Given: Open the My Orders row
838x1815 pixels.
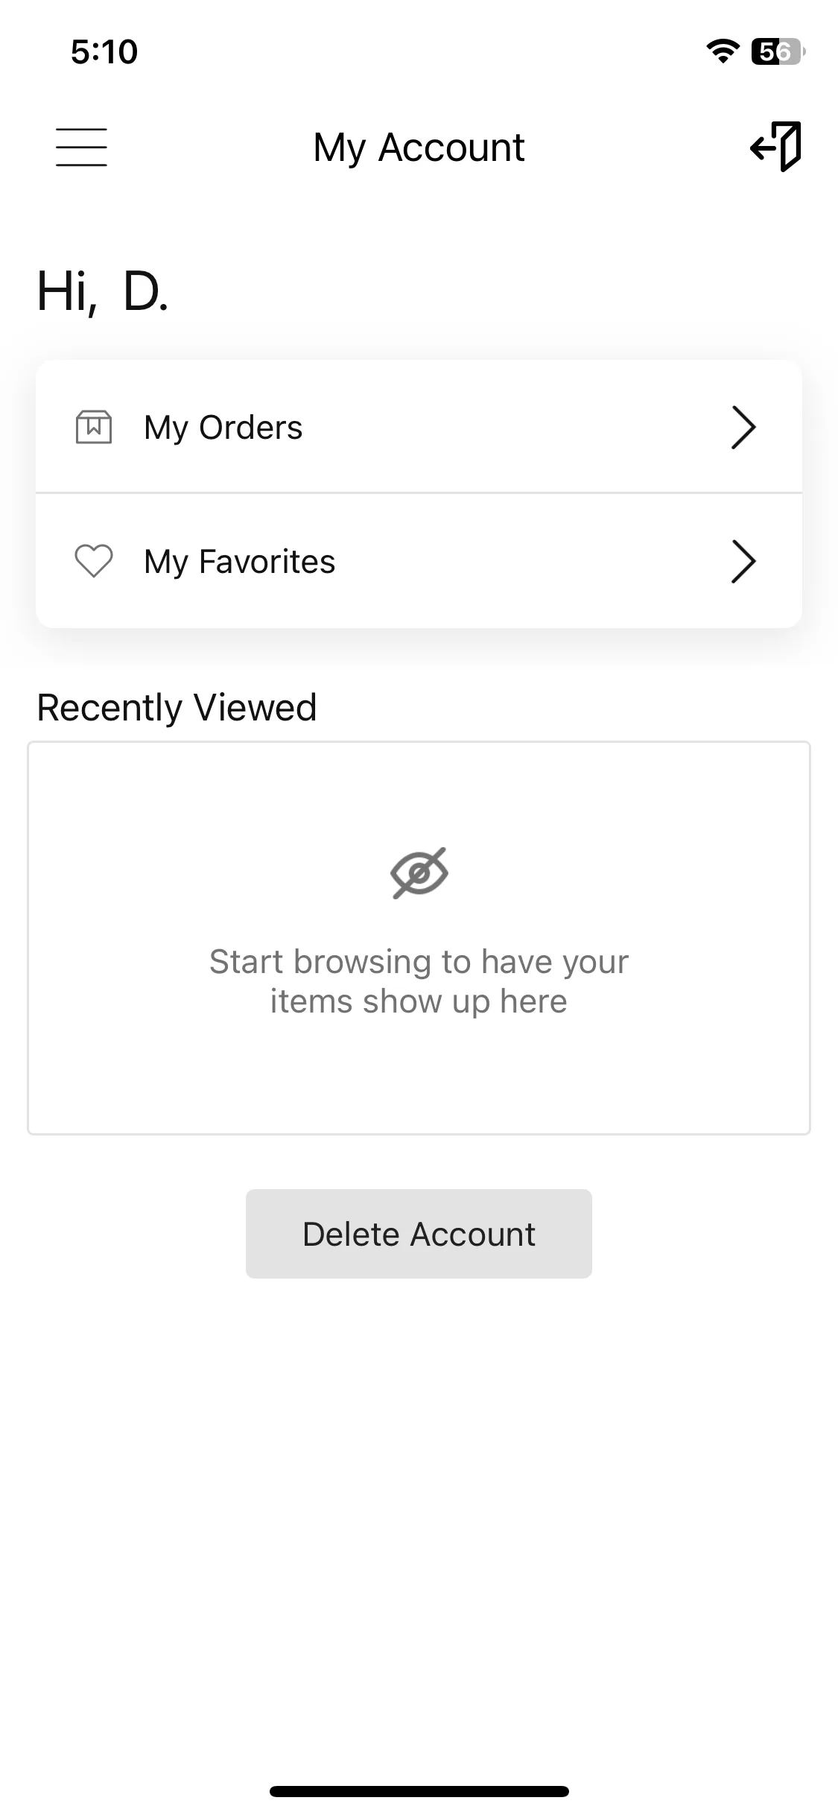Looking at the screenshot, I should [419, 426].
